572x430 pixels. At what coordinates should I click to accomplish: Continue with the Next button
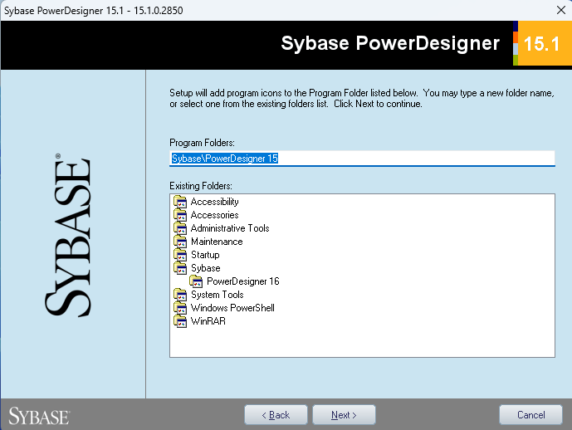[344, 415]
